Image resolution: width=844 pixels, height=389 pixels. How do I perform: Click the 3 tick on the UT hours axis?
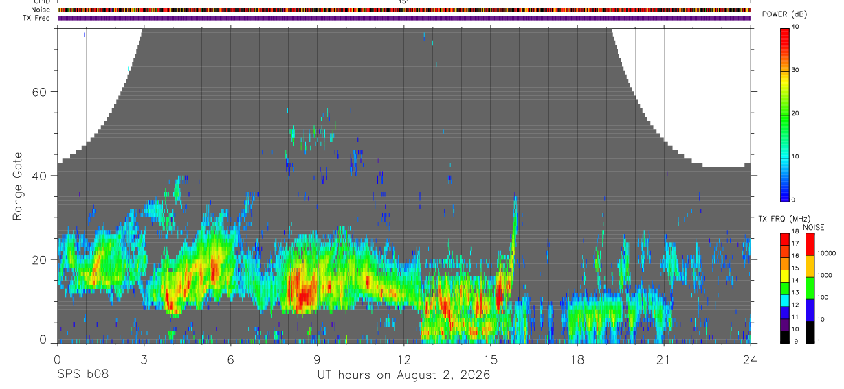point(144,359)
